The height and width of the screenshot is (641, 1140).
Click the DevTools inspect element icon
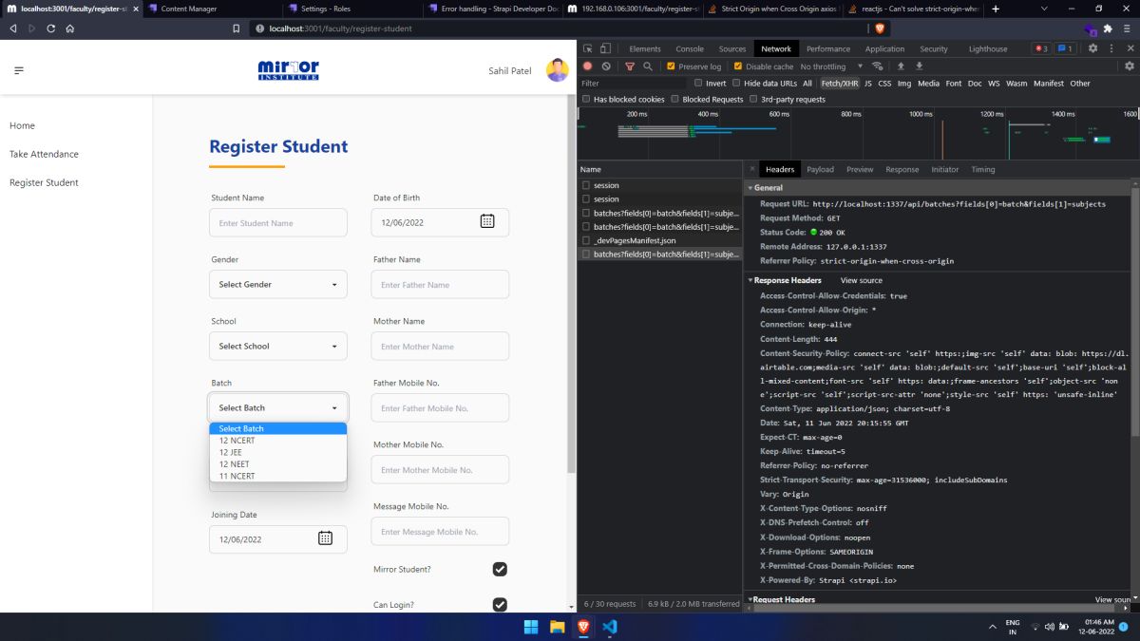588,48
